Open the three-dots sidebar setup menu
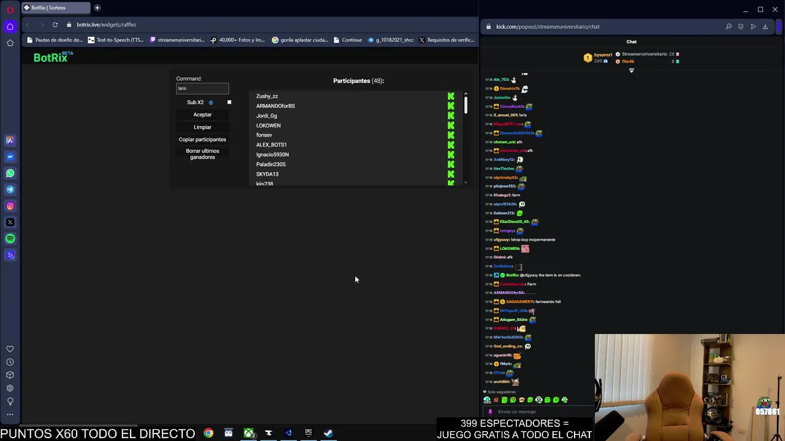 point(10,415)
